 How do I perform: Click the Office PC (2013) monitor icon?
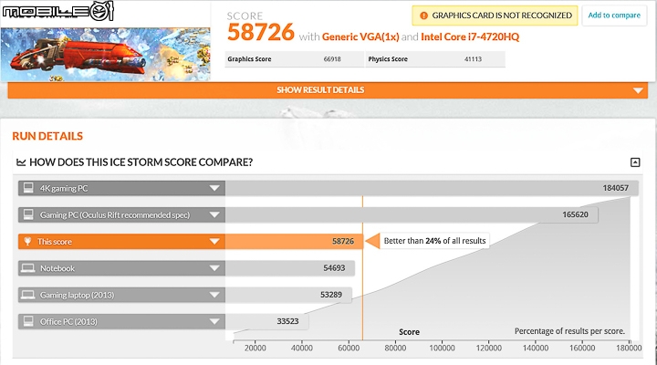(28, 321)
